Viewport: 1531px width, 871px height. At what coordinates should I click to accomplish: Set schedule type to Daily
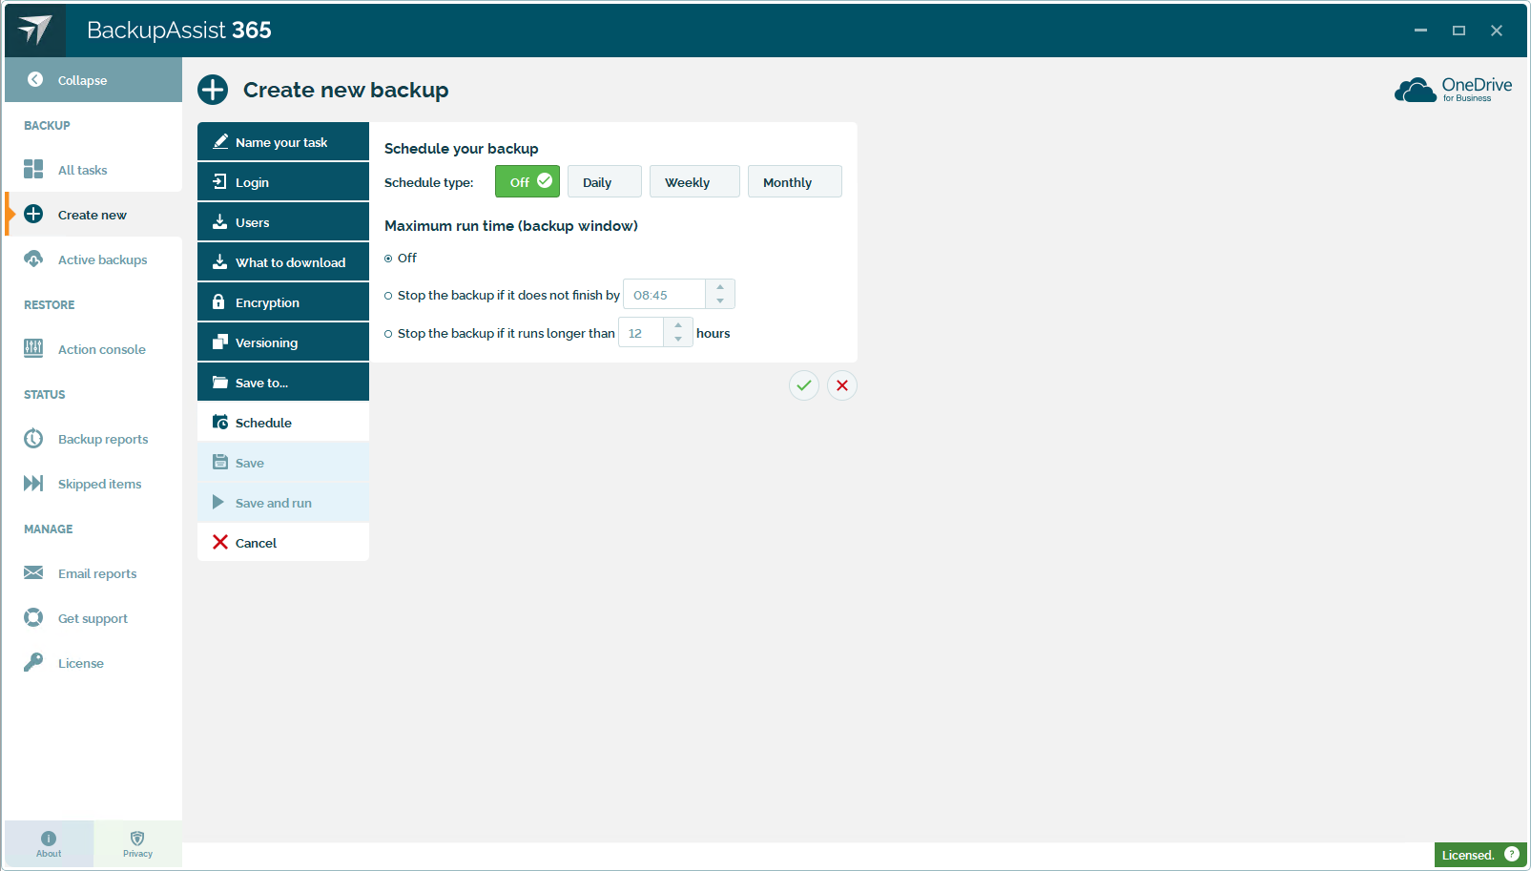605,181
